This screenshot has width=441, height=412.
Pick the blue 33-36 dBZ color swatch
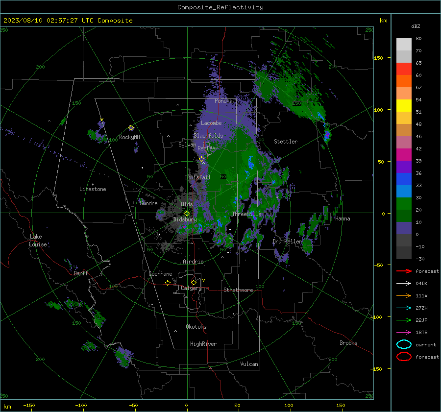404,179
